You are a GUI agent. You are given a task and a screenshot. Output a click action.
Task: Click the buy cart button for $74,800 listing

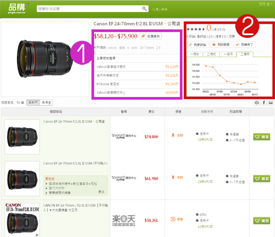coord(262,137)
